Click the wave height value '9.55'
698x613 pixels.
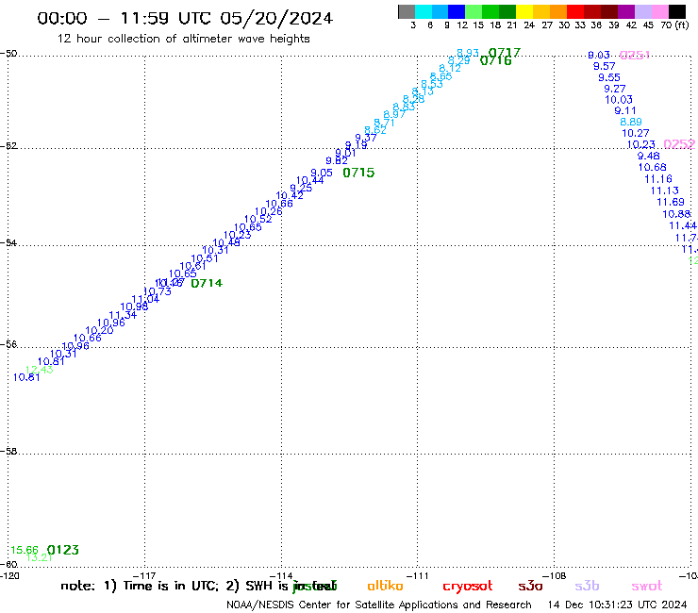[x=609, y=77]
